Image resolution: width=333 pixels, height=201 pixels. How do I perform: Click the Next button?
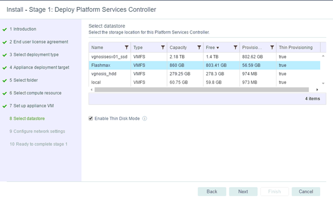(x=243, y=191)
